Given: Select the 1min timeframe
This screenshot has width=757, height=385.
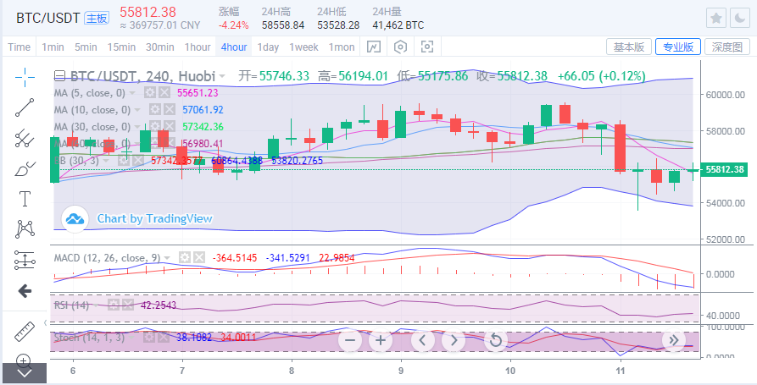Looking at the screenshot, I should 53,47.
